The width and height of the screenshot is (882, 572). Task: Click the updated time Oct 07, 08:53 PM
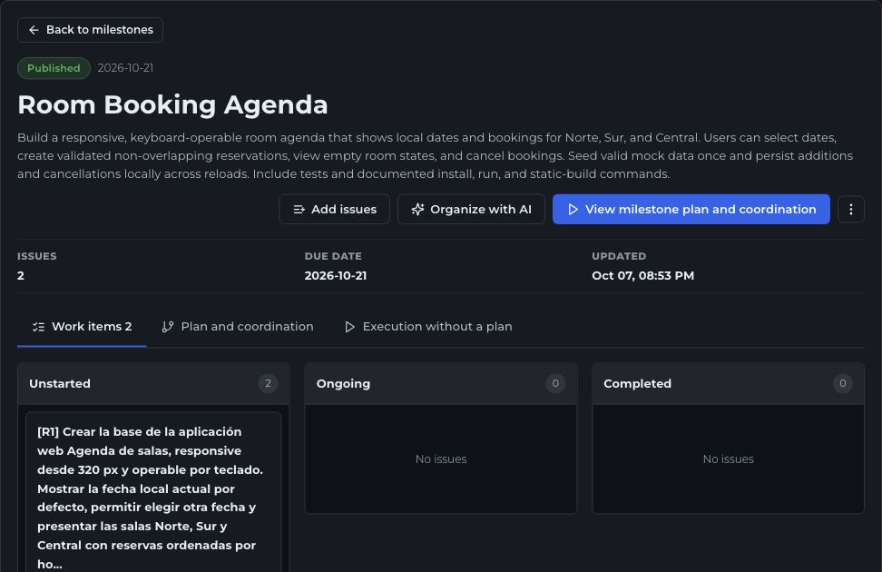point(643,275)
